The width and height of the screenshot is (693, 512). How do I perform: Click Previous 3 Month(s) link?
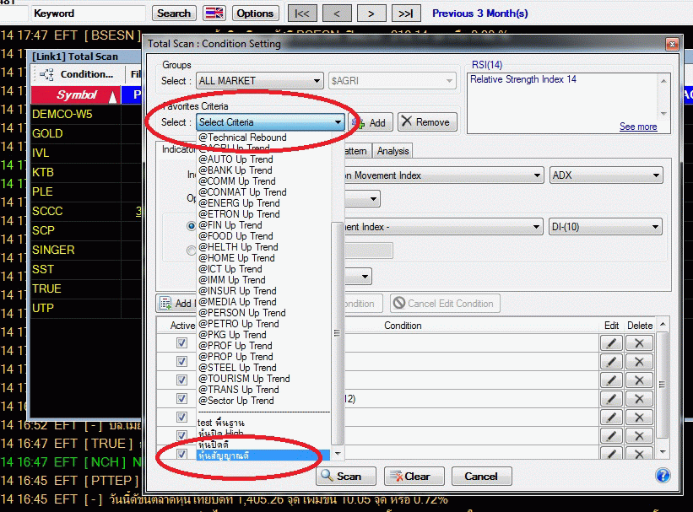(x=480, y=13)
